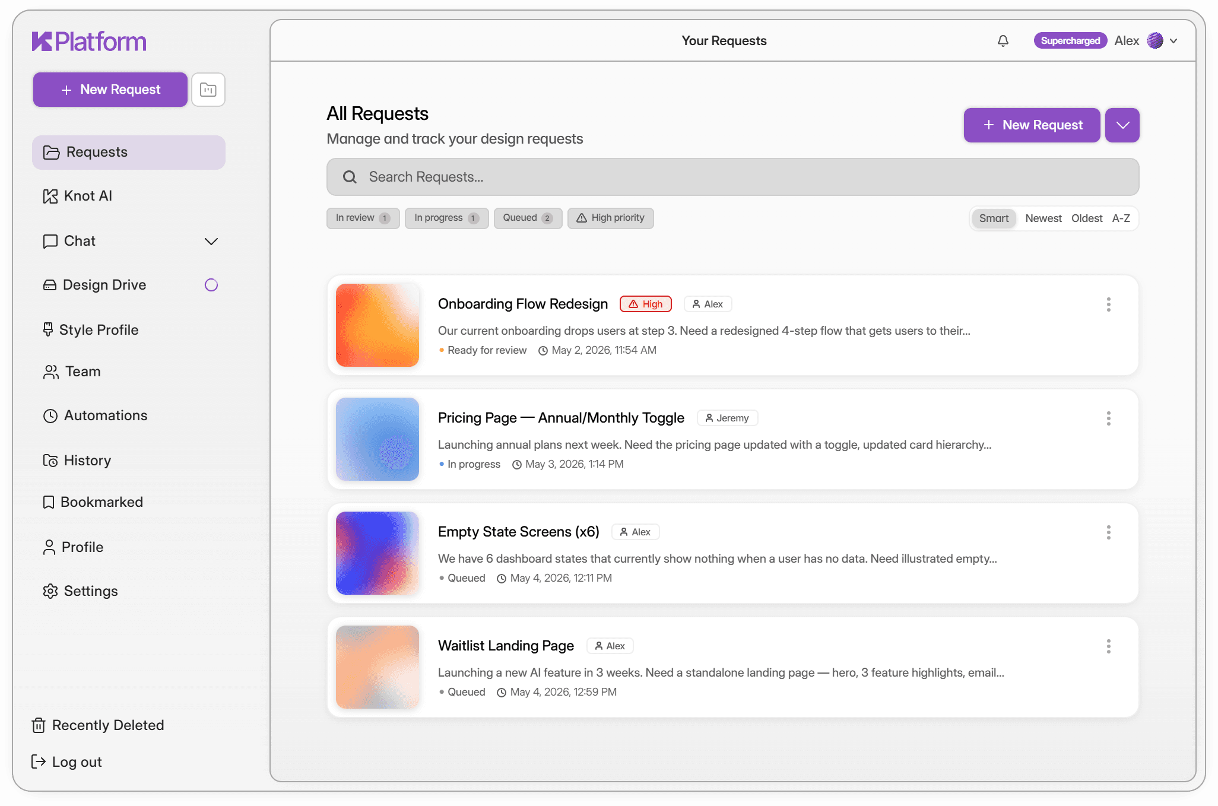The height and width of the screenshot is (806, 1218).
Task: Open the Waitlist Landing Page thumbnail
Action: click(x=378, y=667)
